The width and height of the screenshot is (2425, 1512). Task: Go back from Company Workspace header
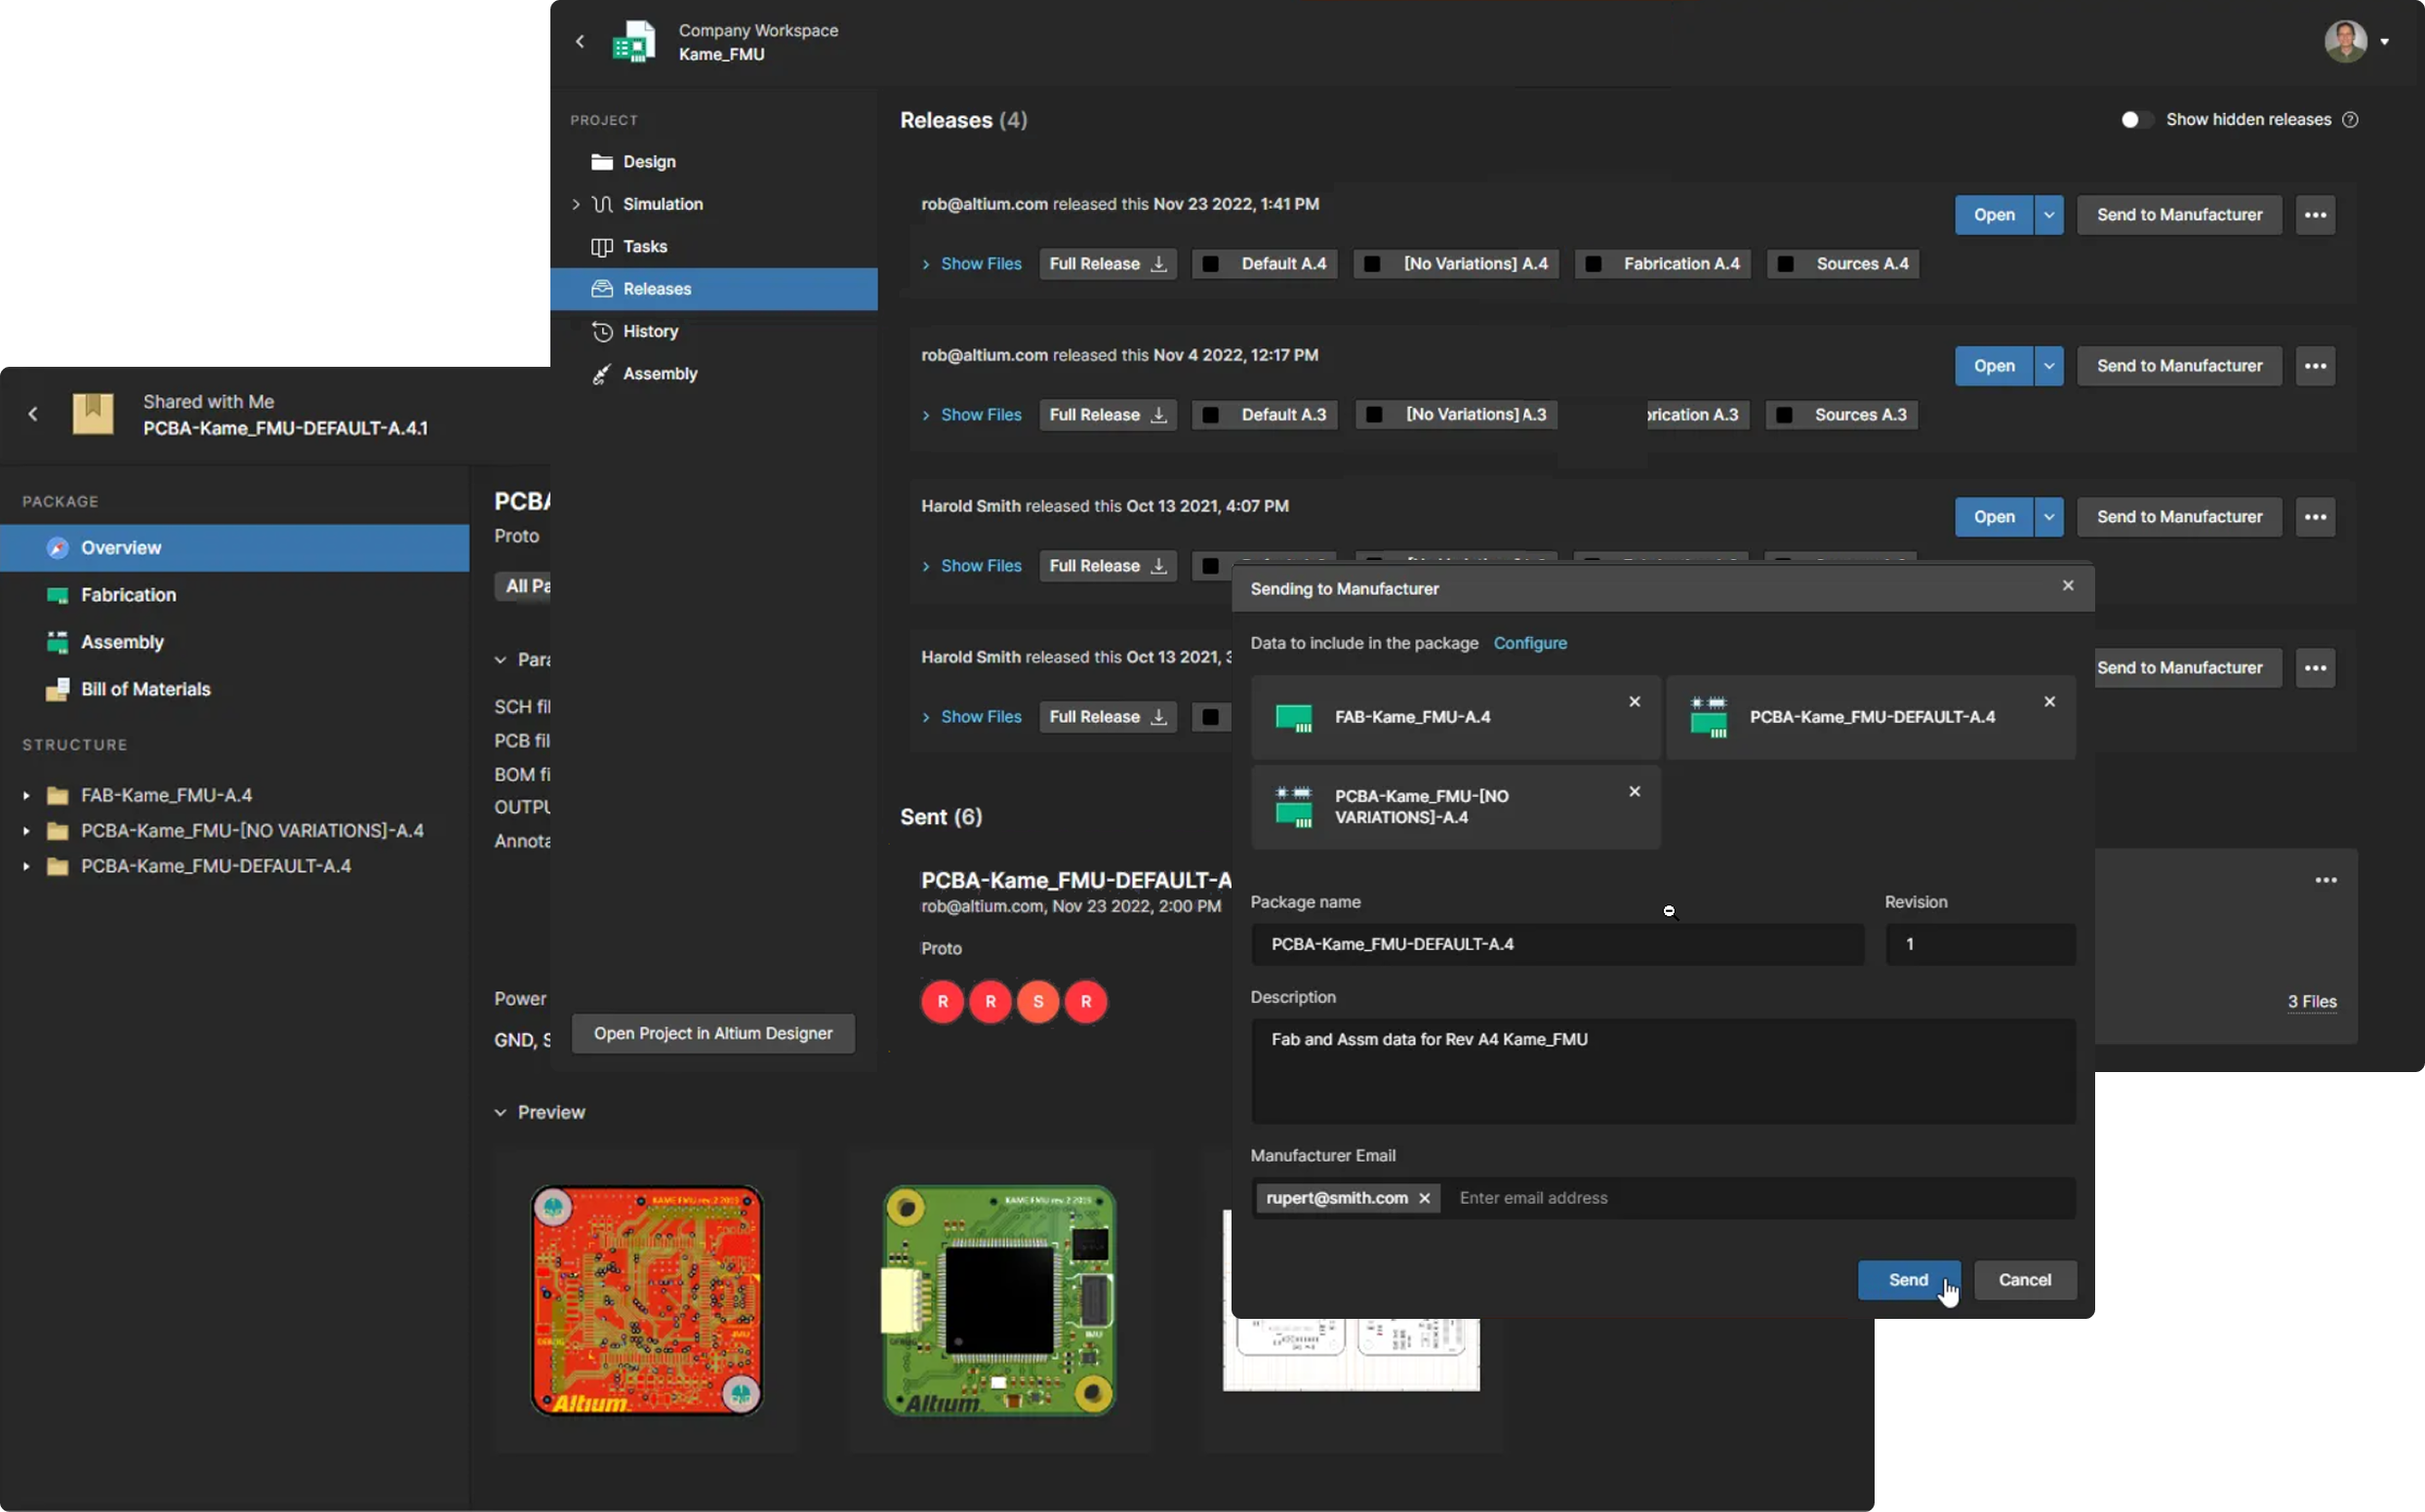pos(581,42)
